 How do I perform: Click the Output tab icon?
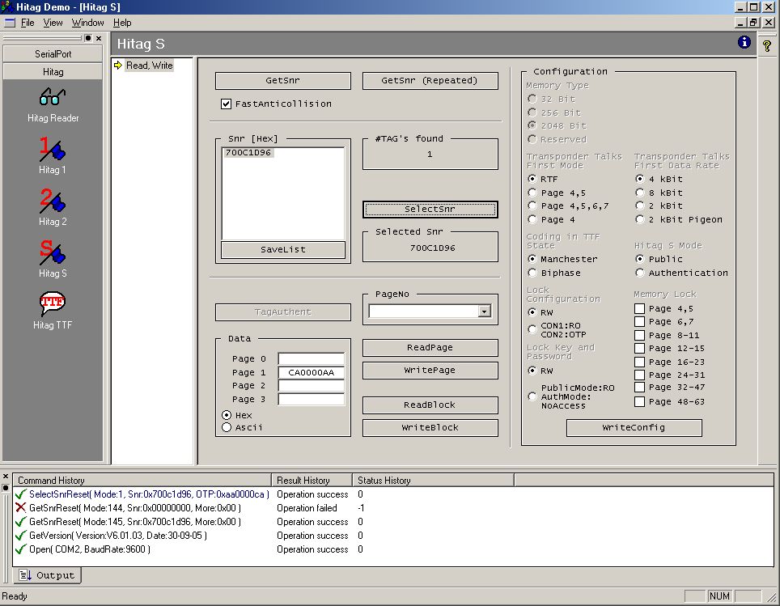coord(25,575)
